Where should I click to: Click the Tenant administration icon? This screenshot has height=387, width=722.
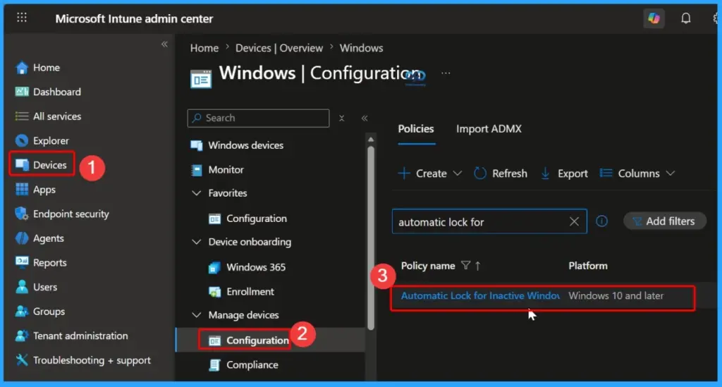coord(22,336)
